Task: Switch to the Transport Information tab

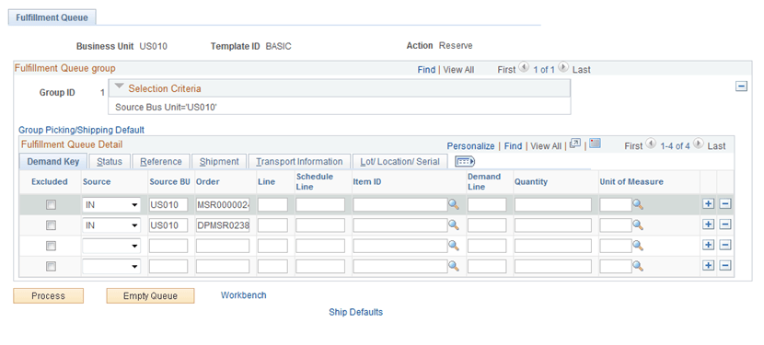Action: tap(299, 161)
